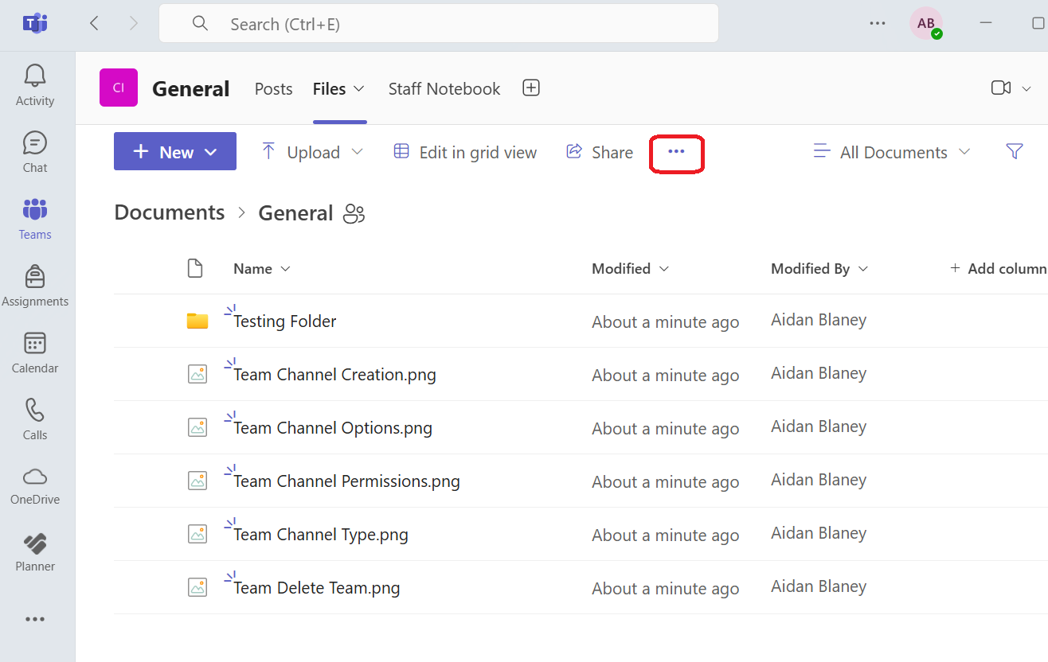Add a tab with plus icon
Viewport: 1048px width, 662px height.
(531, 88)
